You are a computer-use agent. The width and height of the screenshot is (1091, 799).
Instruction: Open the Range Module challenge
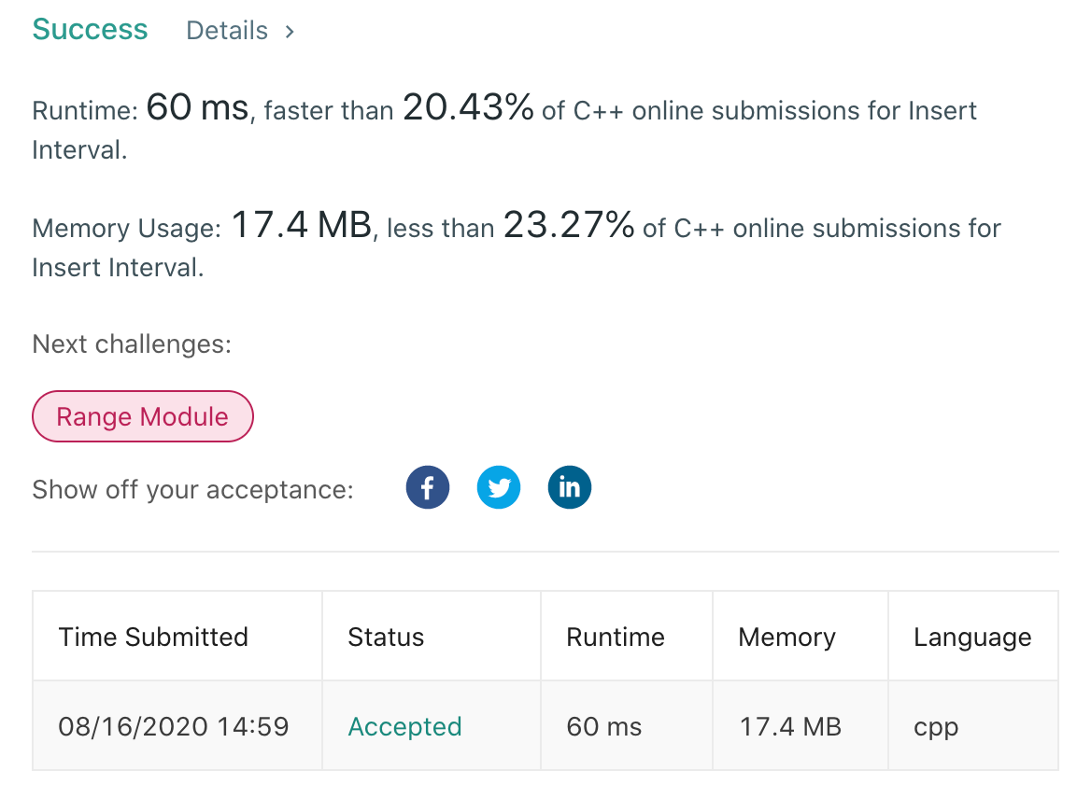pyautogui.click(x=143, y=416)
